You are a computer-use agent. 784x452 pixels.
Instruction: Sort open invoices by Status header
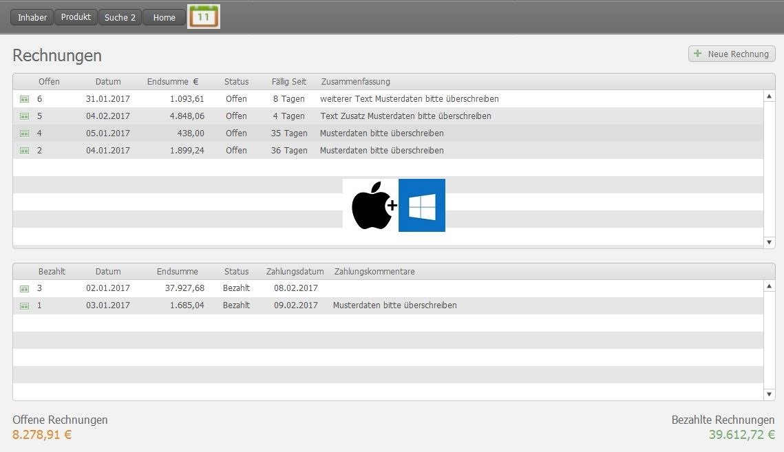point(236,81)
